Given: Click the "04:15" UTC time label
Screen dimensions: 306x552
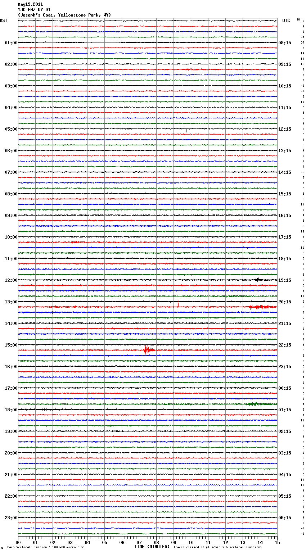Looking at the screenshot, I should pos(285,475).
